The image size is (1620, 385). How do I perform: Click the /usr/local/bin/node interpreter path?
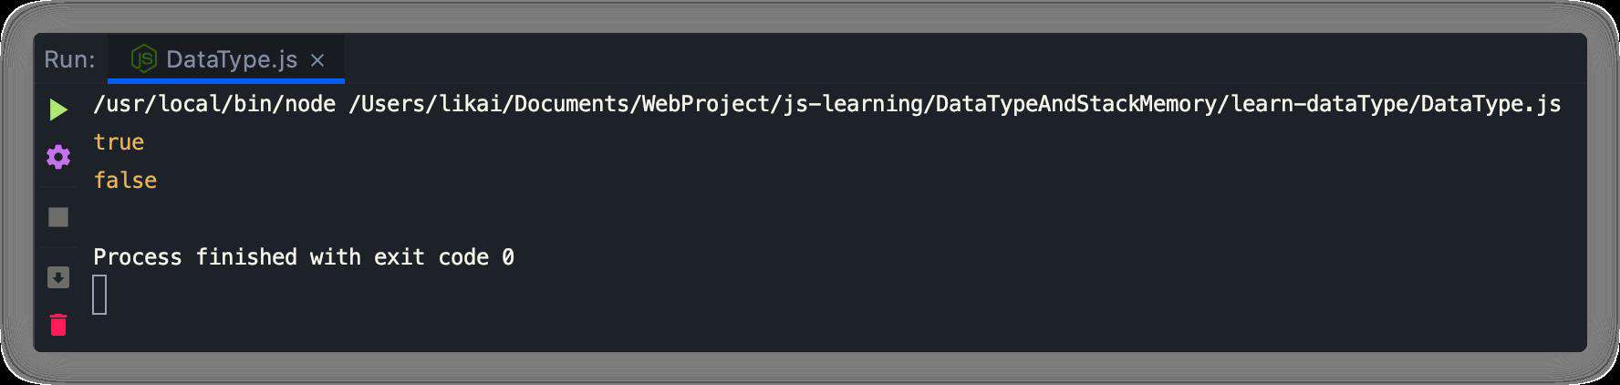point(214,104)
